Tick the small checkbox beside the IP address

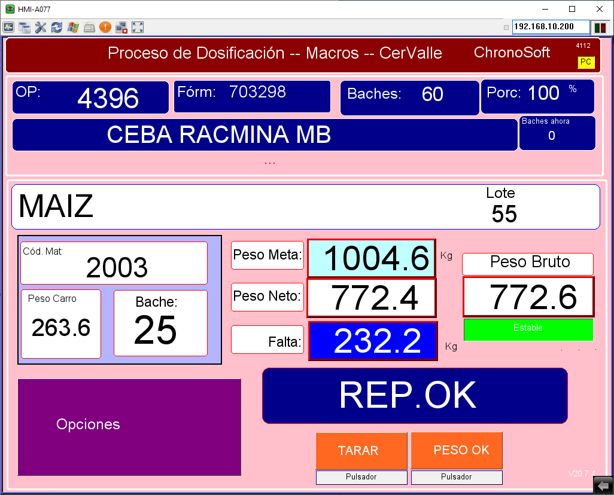506,27
